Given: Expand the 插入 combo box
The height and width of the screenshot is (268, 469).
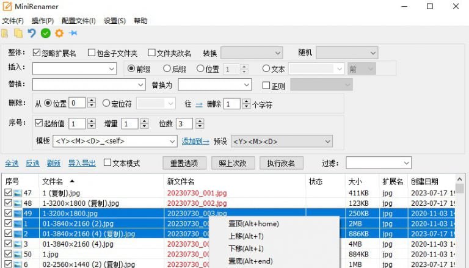Looking at the screenshot, I should click(x=112, y=69).
